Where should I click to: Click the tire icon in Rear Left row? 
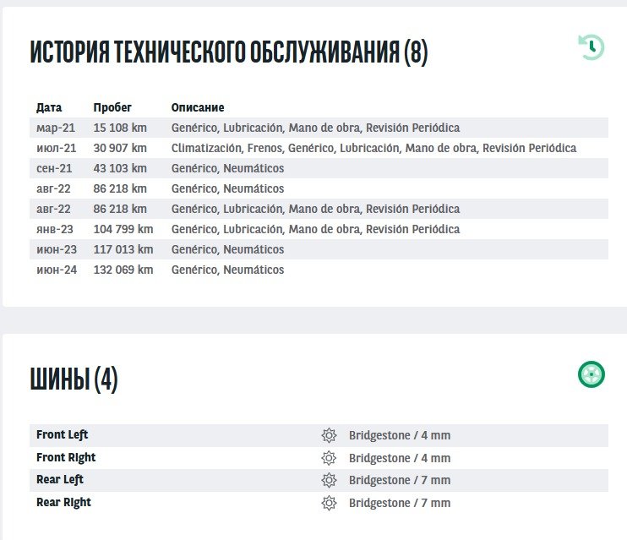[x=329, y=480]
